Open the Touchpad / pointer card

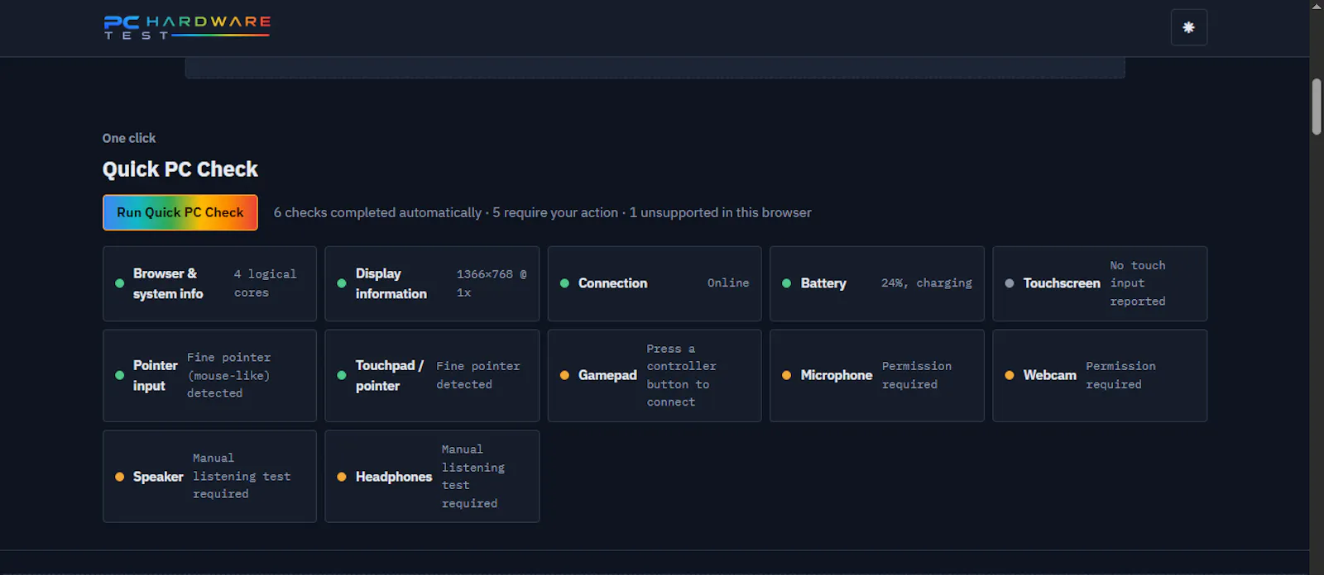click(432, 376)
